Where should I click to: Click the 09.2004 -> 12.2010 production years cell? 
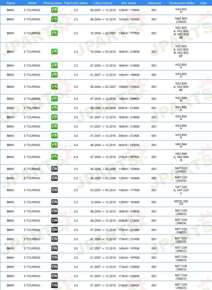click(x=103, y=221)
